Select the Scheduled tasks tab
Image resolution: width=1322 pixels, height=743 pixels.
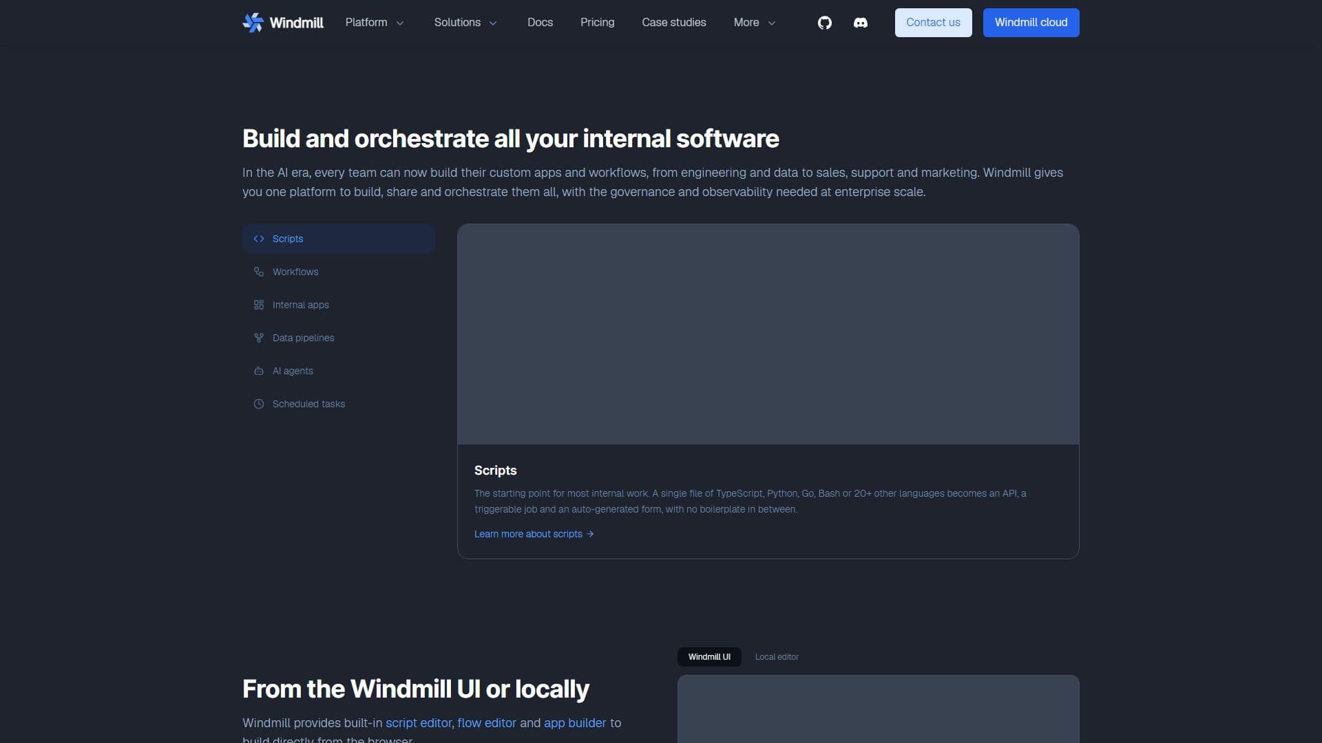[x=339, y=404]
